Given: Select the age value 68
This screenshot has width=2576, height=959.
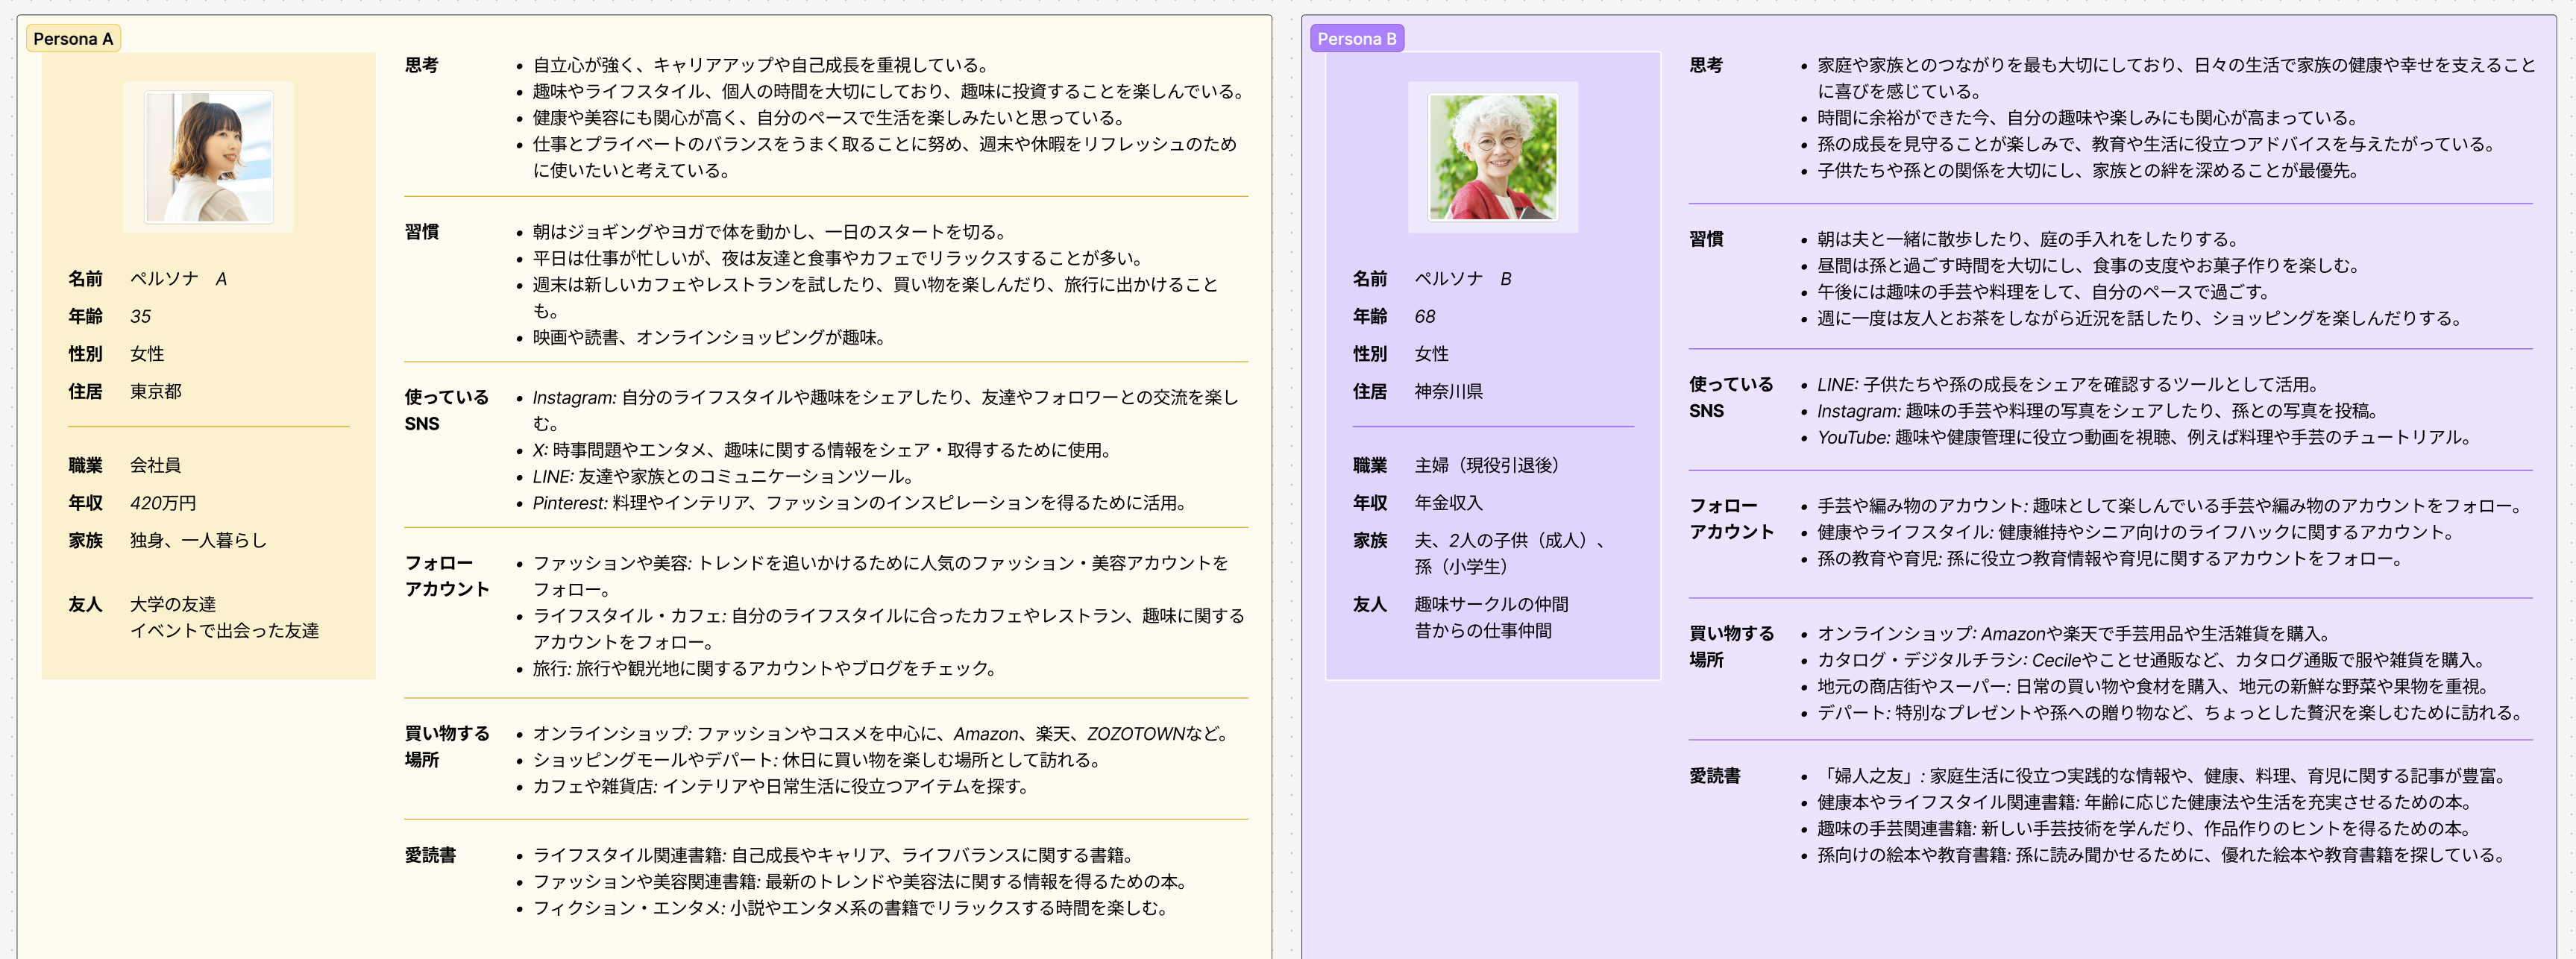Looking at the screenshot, I should coord(1425,316).
